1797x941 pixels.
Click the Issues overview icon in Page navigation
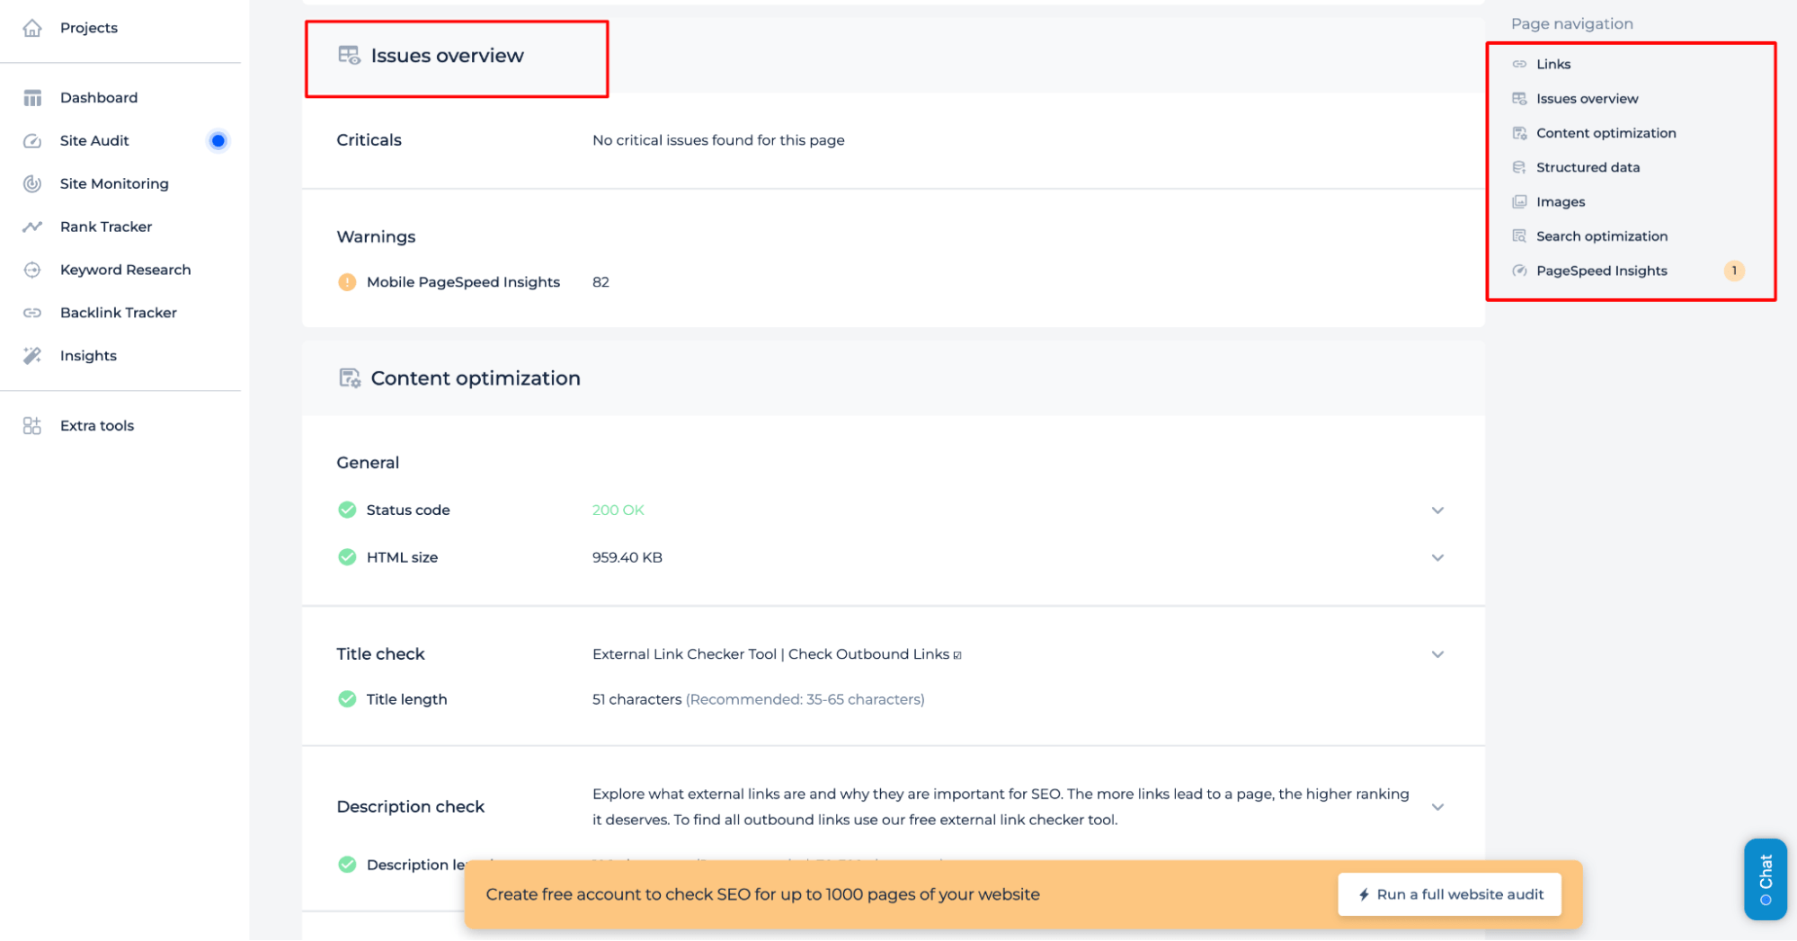coord(1519,99)
